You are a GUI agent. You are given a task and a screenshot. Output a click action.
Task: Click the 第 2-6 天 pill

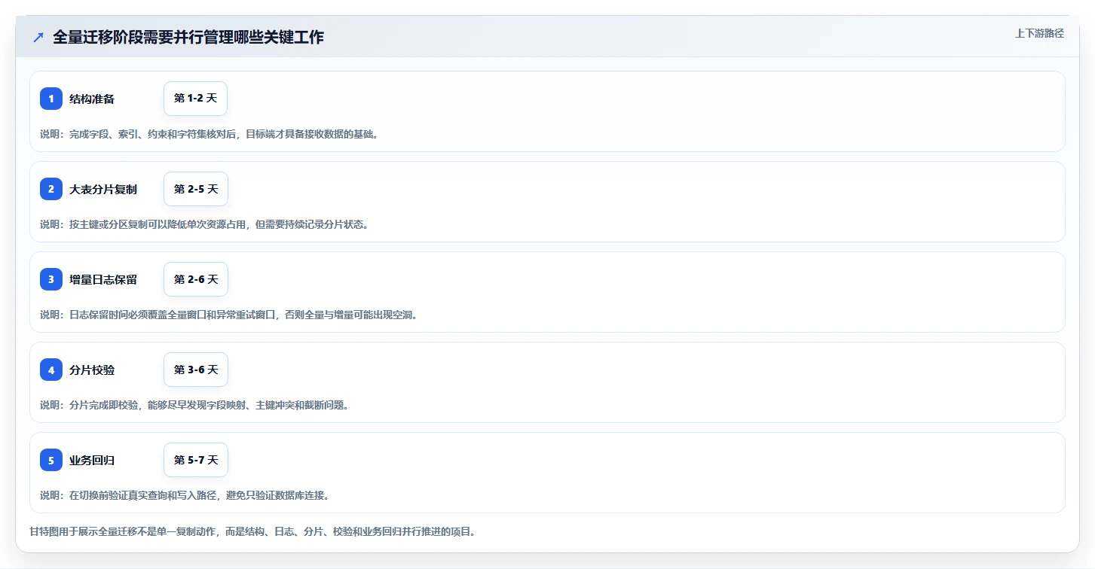196,279
